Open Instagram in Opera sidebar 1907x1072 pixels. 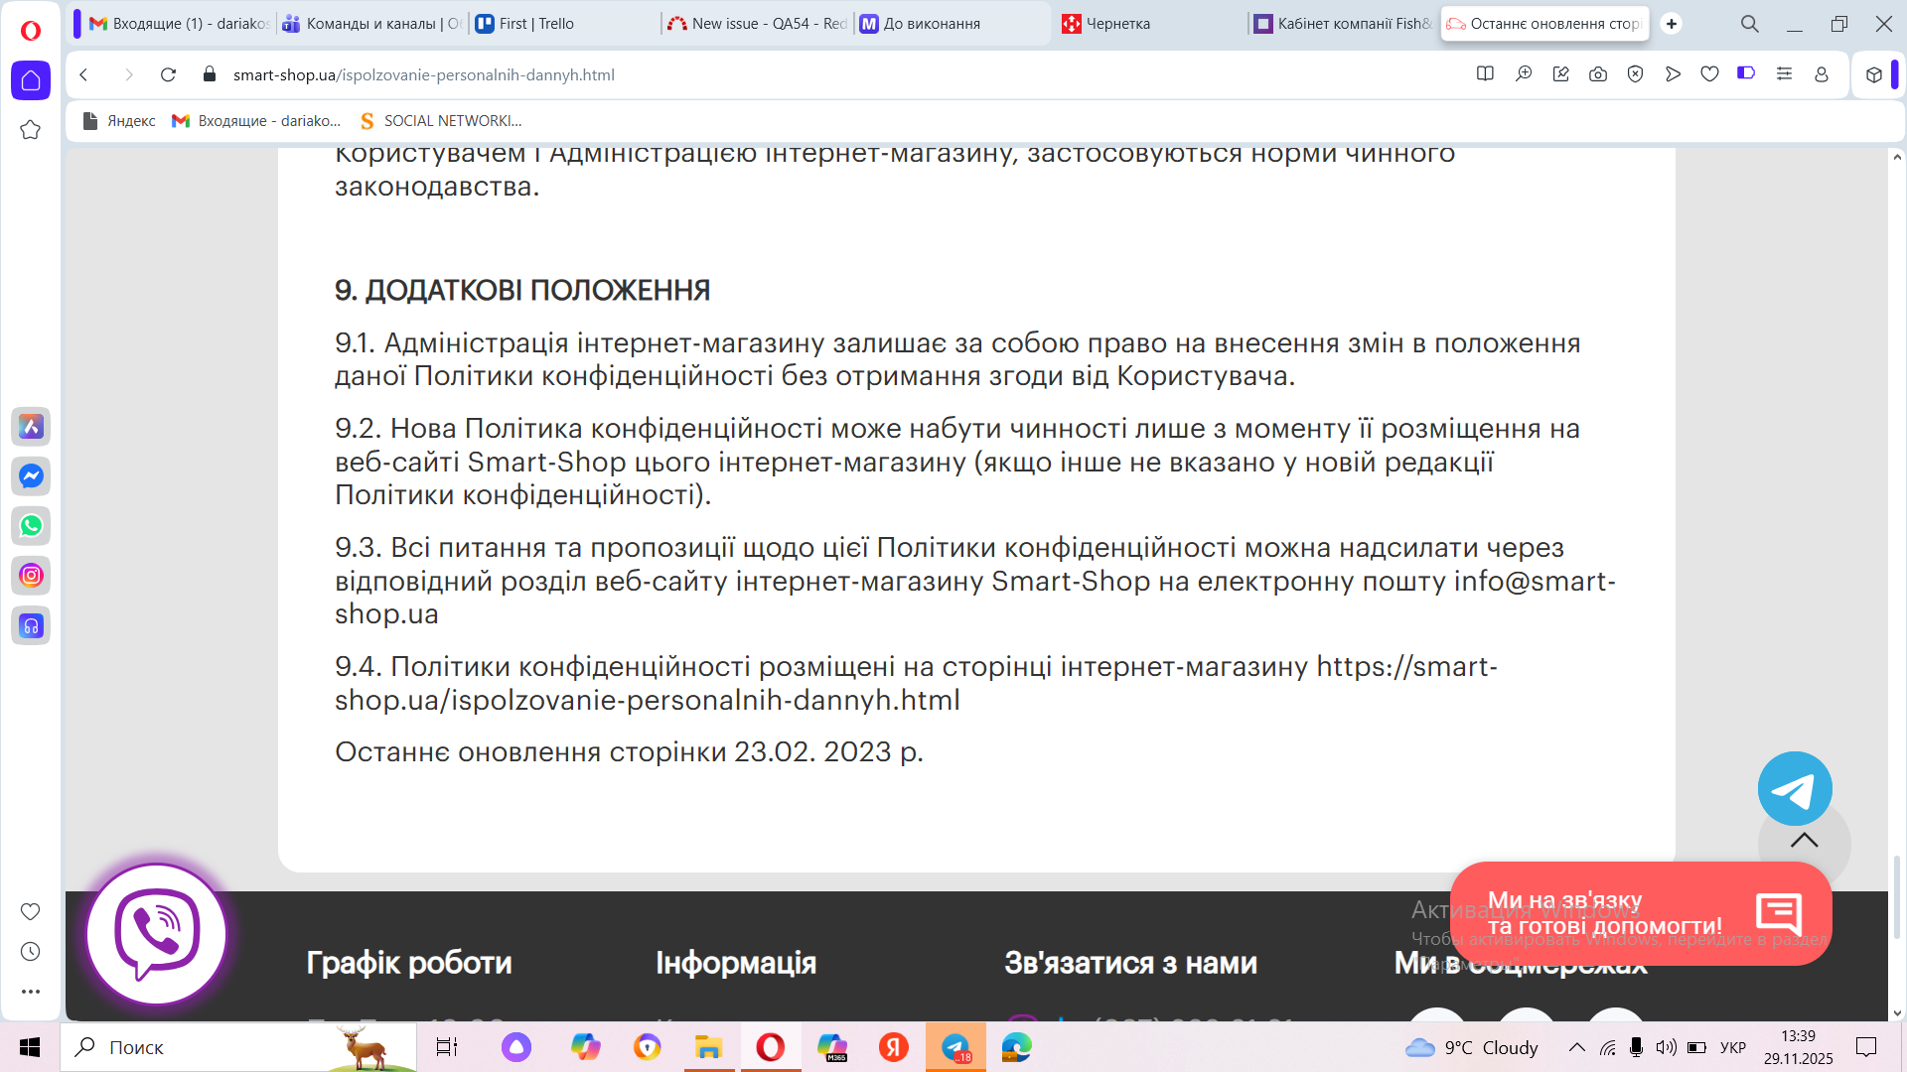tap(31, 576)
